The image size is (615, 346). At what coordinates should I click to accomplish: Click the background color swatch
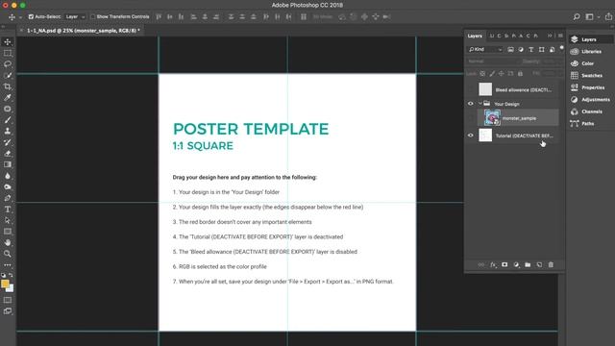pyautogui.click(x=11, y=289)
